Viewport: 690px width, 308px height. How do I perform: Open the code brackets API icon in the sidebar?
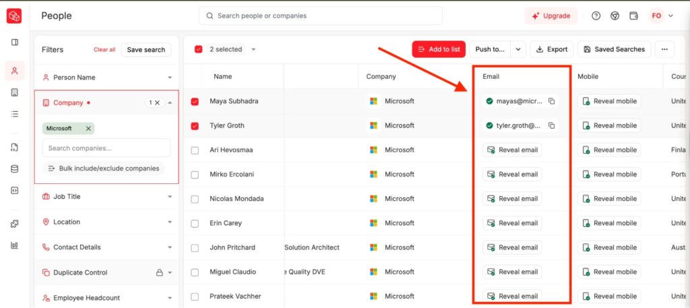pos(15,191)
